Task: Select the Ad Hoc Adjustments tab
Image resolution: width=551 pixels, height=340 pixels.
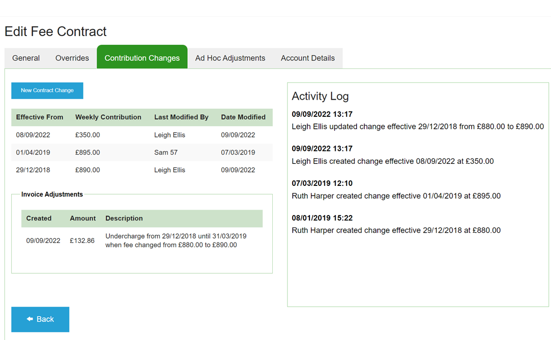Action: [x=230, y=58]
